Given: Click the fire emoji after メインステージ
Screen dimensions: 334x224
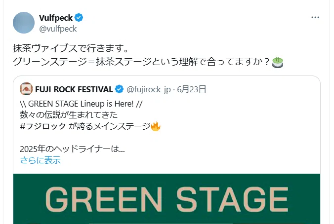Looking at the screenshot, I should [x=156, y=126].
